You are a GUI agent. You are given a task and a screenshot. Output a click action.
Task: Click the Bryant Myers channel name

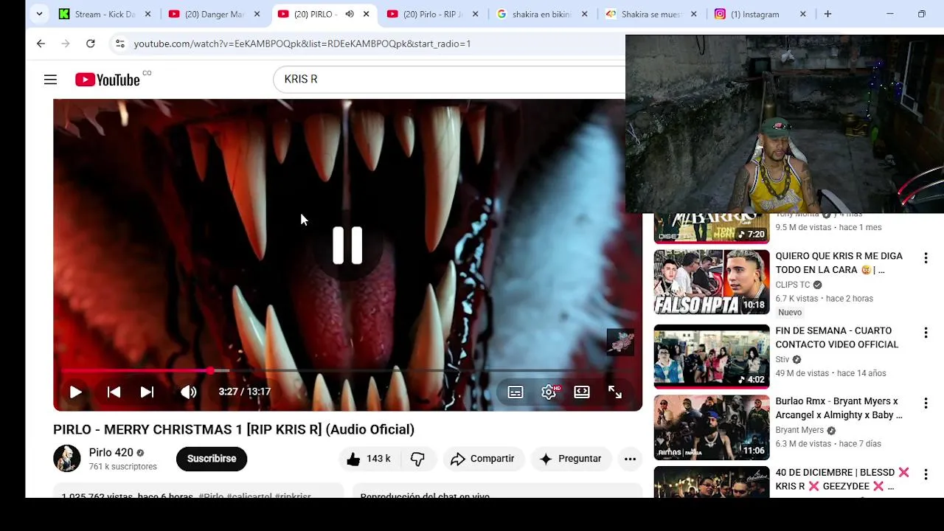(x=799, y=430)
